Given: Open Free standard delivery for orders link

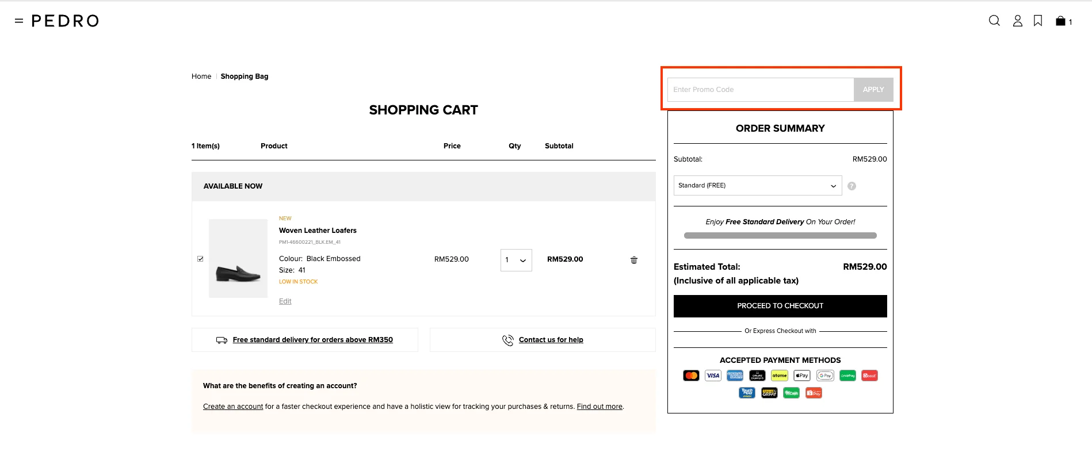Looking at the screenshot, I should click(x=313, y=340).
